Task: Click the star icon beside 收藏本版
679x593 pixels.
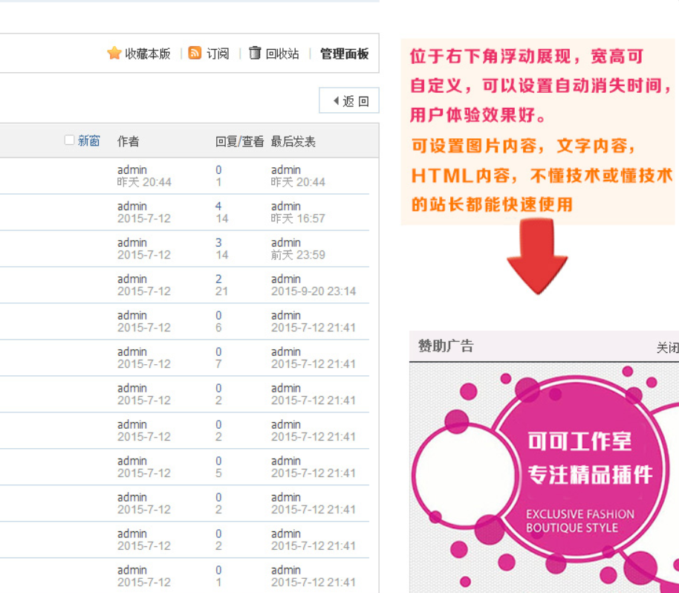Action: (114, 53)
